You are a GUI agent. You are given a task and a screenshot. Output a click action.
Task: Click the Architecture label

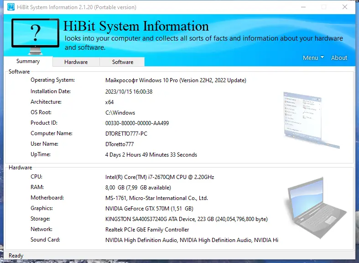[x=46, y=102]
